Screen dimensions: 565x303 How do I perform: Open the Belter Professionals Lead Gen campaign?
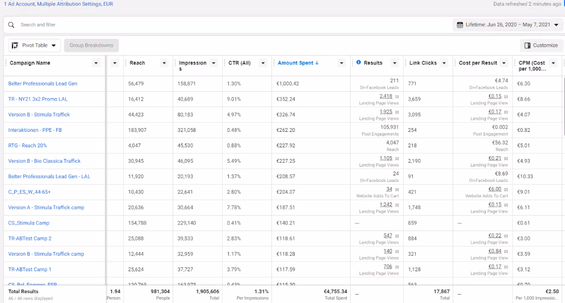pyautogui.click(x=43, y=84)
